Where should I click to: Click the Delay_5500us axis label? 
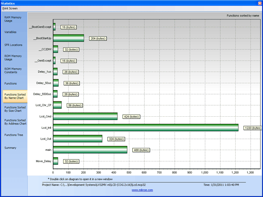coord(42,94)
